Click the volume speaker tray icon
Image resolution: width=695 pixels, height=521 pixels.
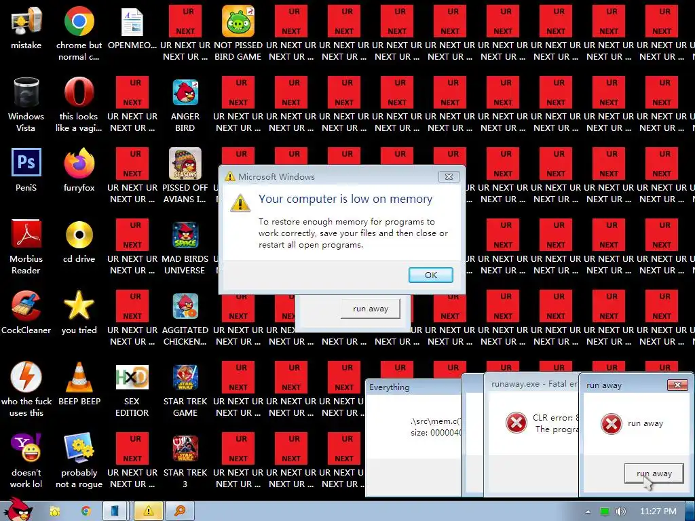tap(620, 512)
